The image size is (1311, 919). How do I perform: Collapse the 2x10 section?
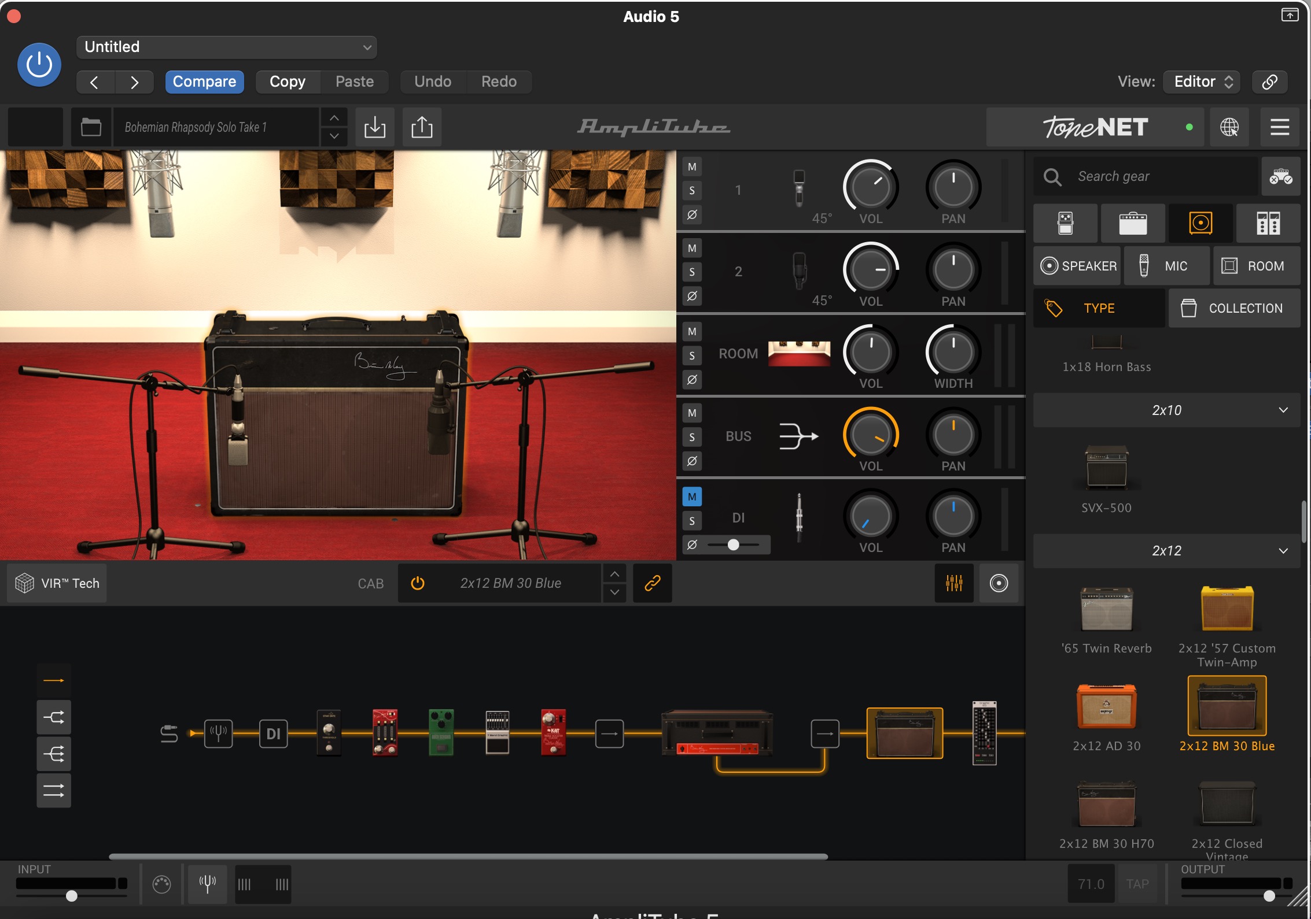tap(1167, 410)
